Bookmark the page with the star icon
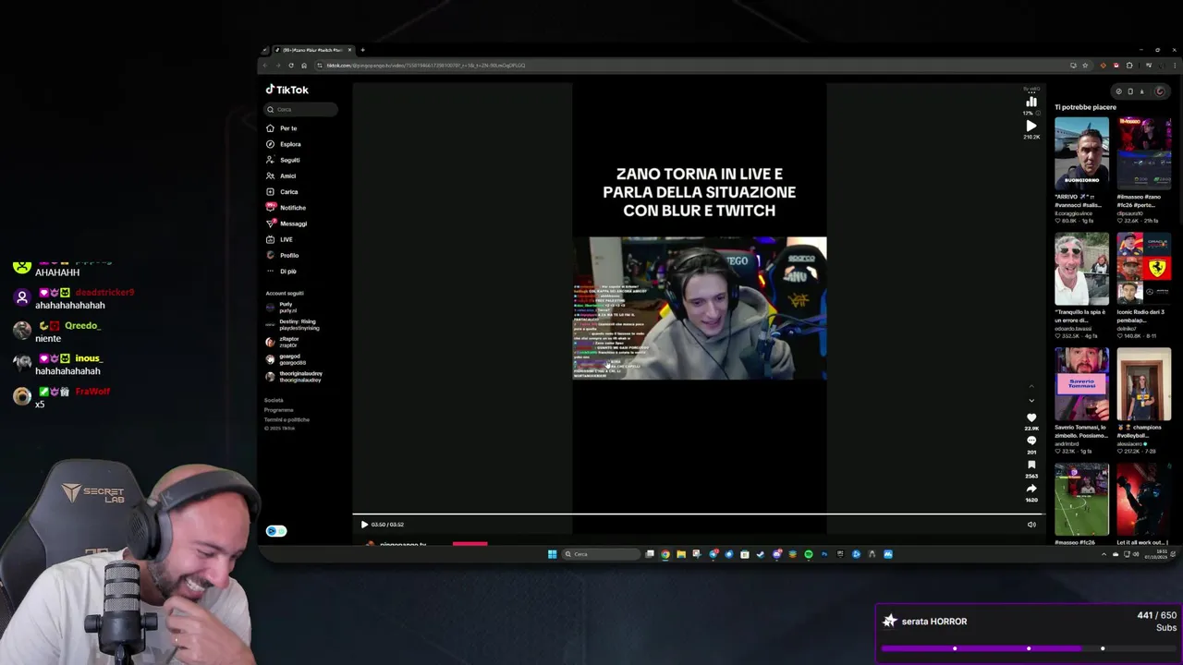The width and height of the screenshot is (1183, 665). tap(1085, 66)
